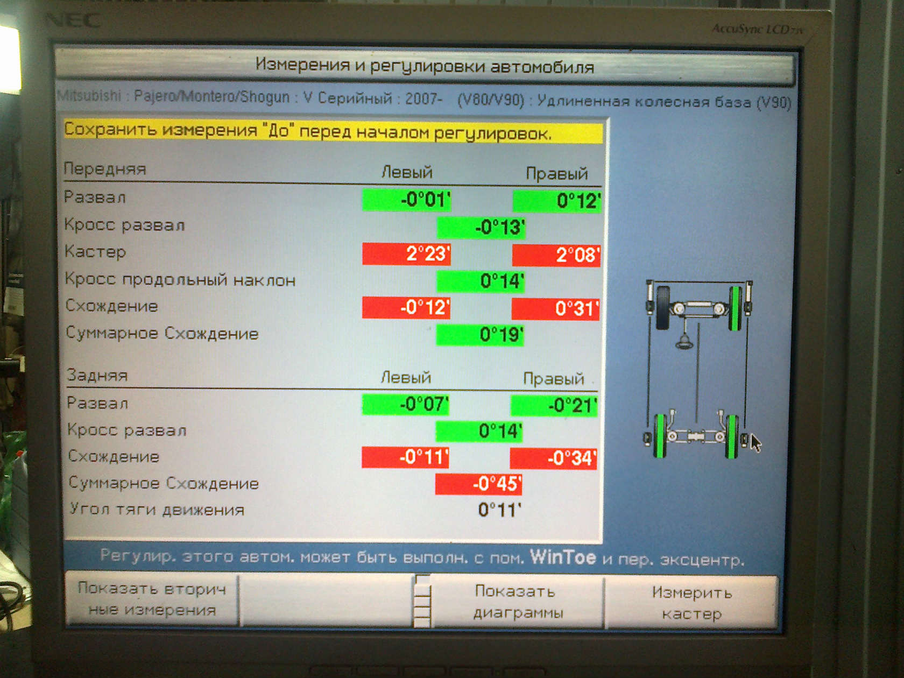Click the front 'Левый' column header
904x678 pixels.
[407, 172]
